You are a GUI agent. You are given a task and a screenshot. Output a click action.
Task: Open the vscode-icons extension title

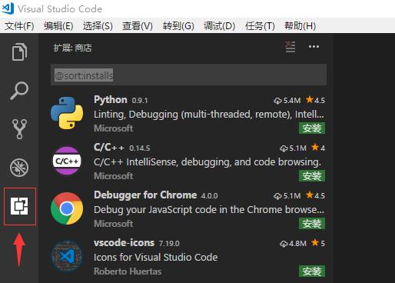coord(124,243)
